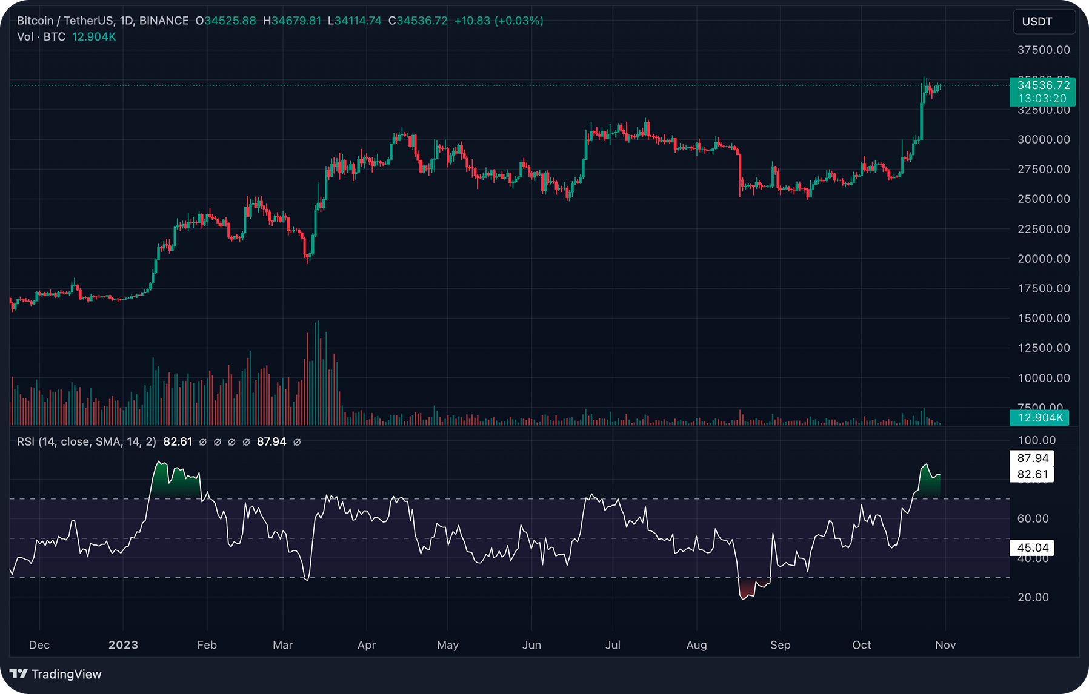
Task: Select the Vol · BTC indicator legend
Action: pyautogui.click(x=41, y=37)
